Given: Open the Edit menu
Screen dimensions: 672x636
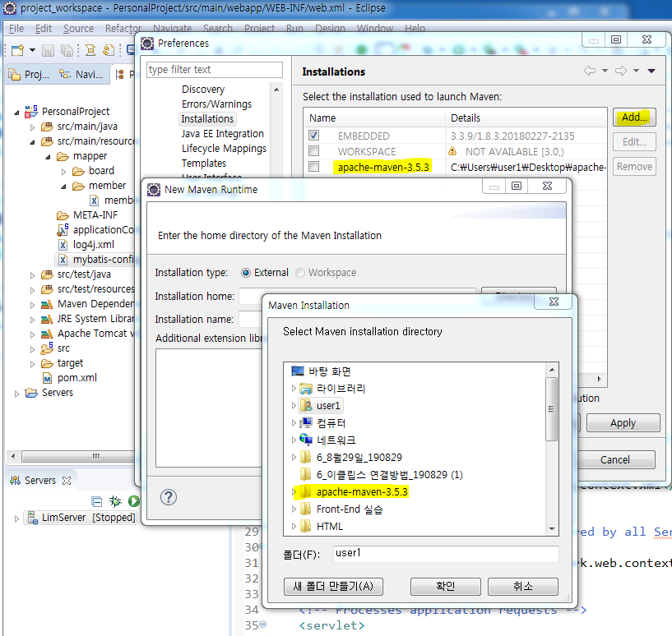Looking at the screenshot, I should pos(44,29).
